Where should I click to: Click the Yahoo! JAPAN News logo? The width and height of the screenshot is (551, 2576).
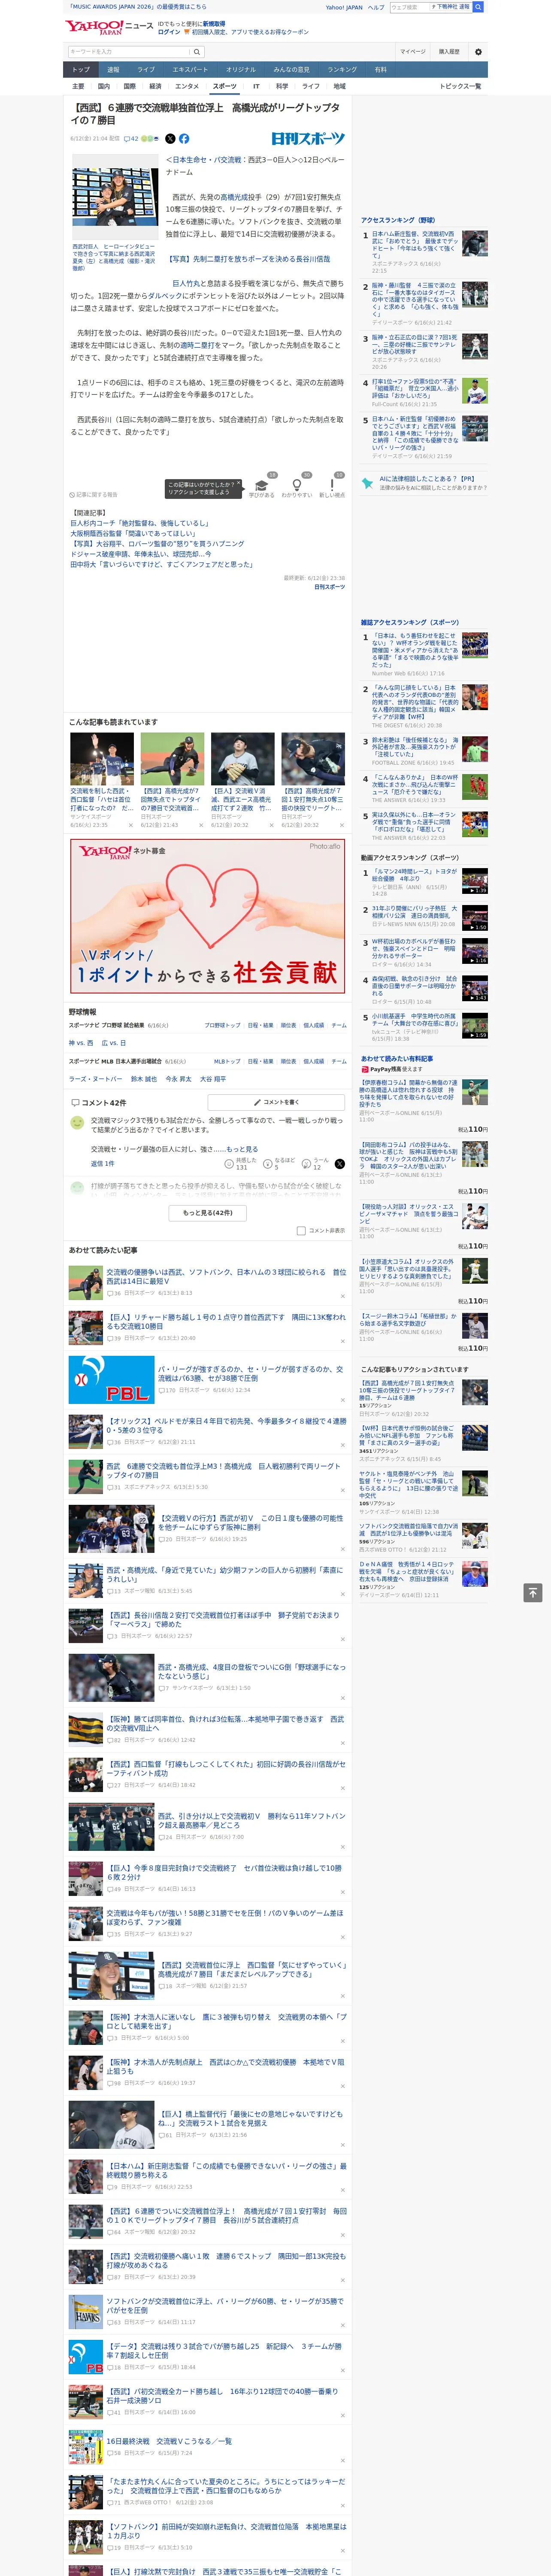[110, 28]
